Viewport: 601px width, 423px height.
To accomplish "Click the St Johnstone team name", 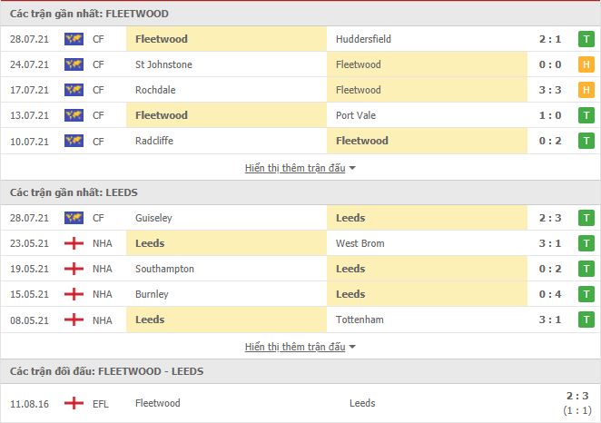I will (x=163, y=64).
